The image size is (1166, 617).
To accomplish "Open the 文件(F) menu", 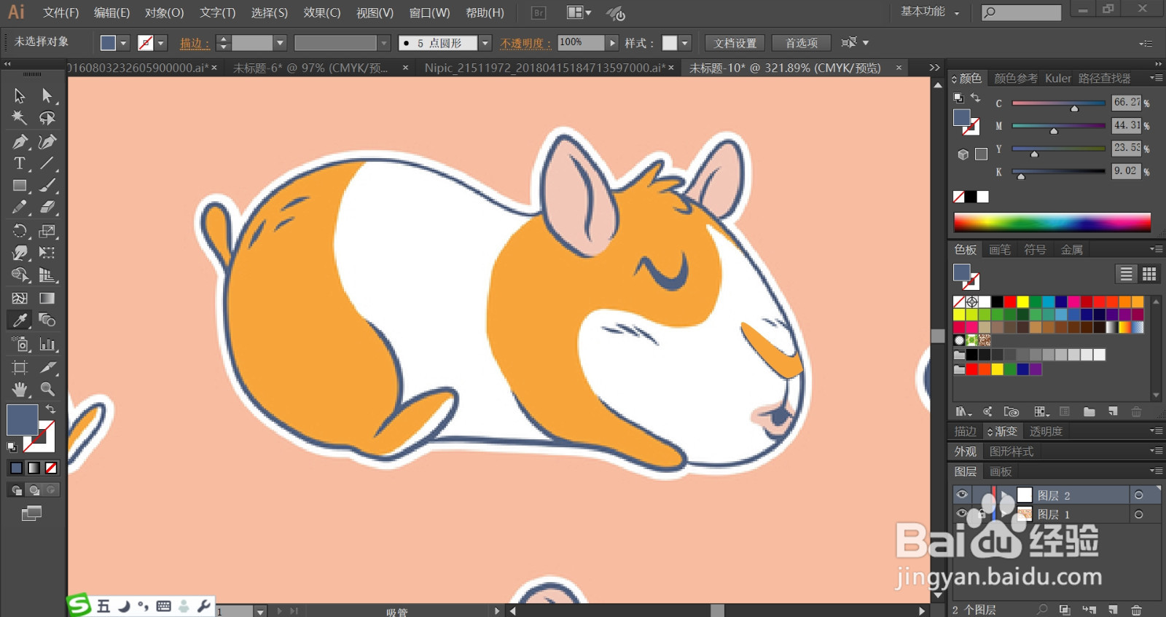I will point(60,12).
